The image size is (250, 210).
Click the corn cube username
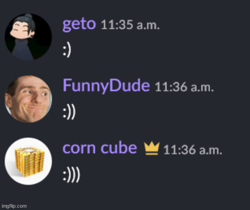click(100, 148)
